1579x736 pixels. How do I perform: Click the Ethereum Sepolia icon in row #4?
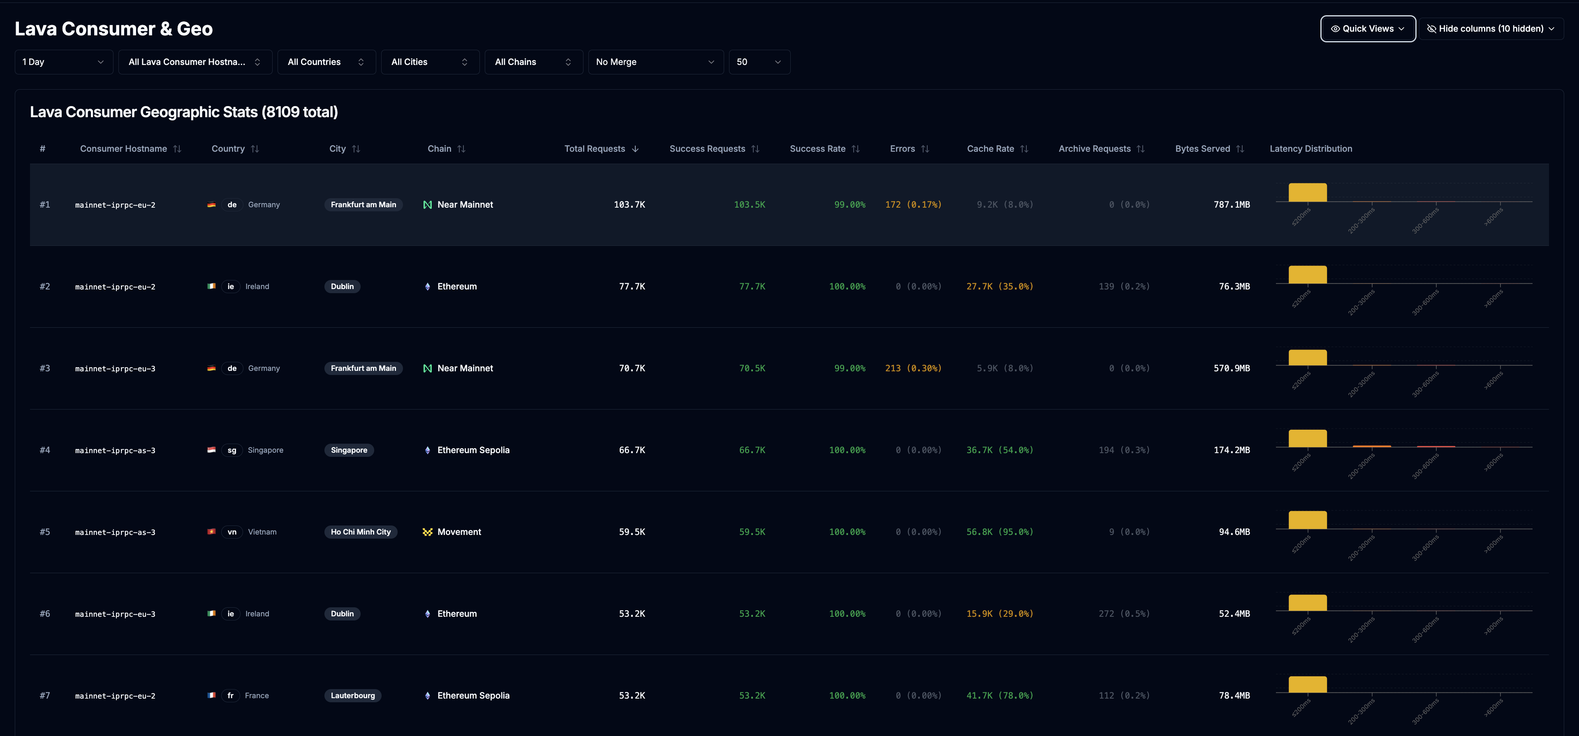427,450
